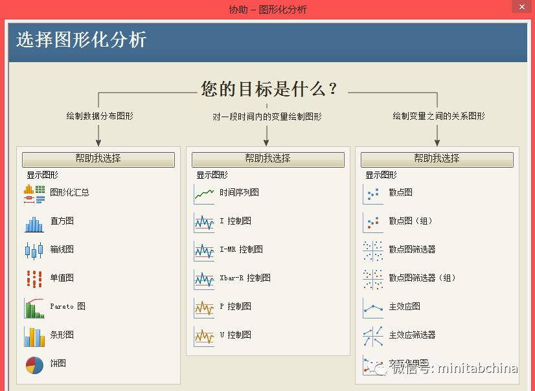Choose 散点图筛选器（组） option

(x=422, y=278)
